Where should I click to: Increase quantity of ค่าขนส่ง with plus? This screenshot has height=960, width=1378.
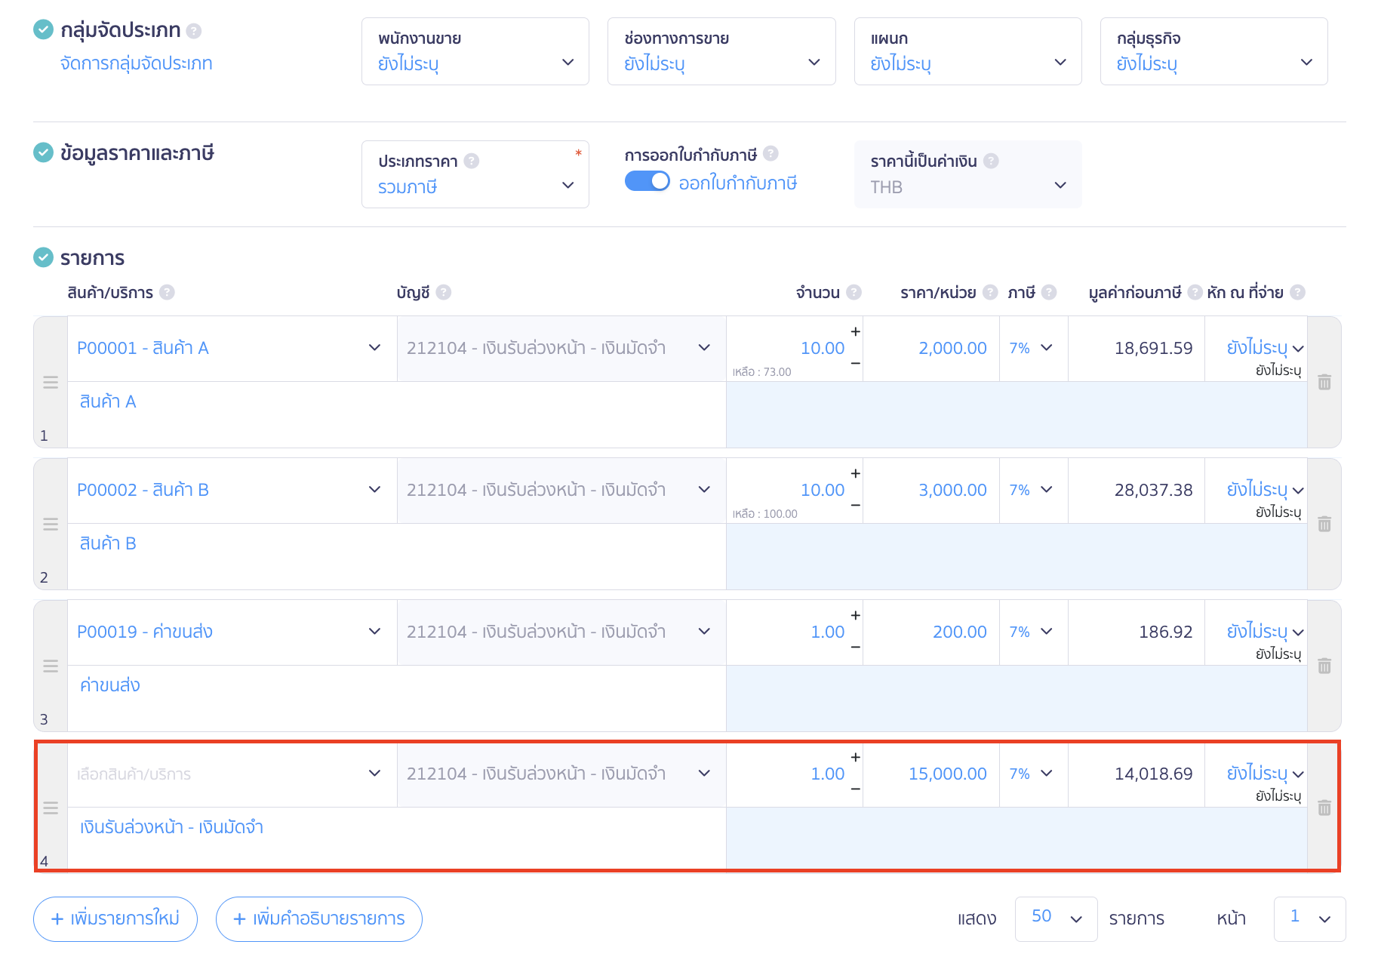pyautogui.click(x=855, y=615)
